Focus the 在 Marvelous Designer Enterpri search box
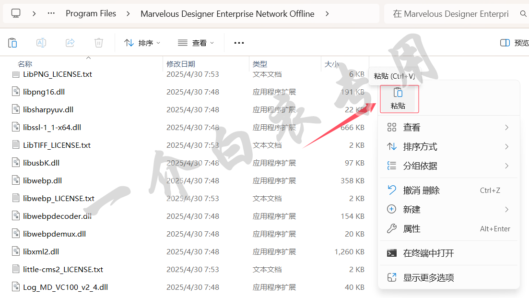This screenshot has width=529, height=298. pos(450,14)
